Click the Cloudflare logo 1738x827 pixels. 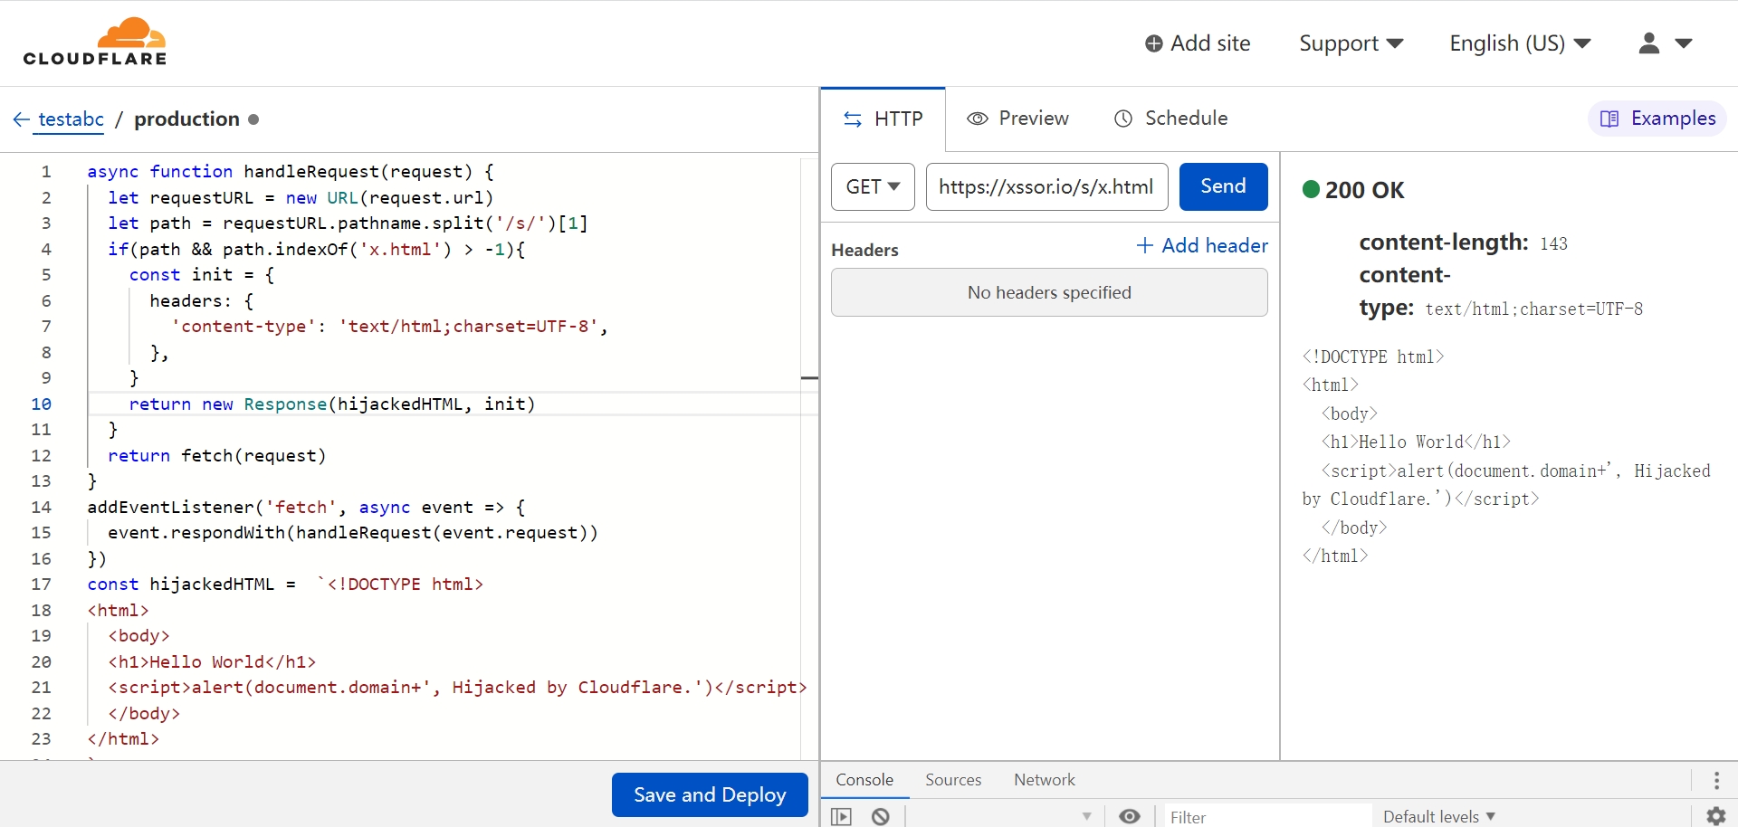[x=95, y=43]
